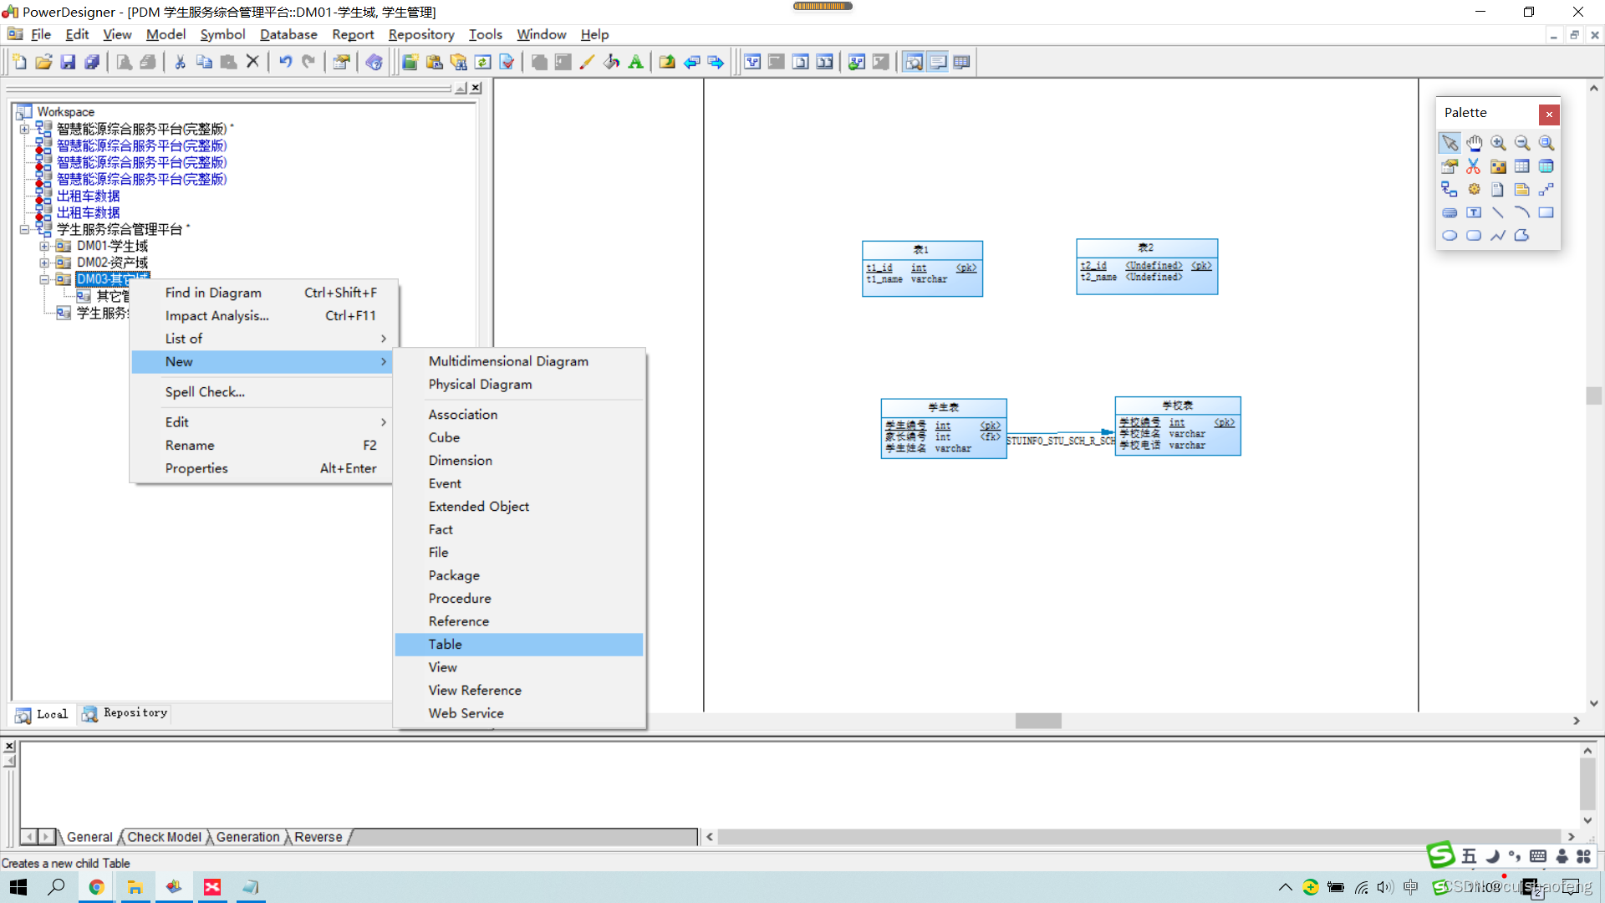Screen dimensions: 1605x903
Task: Click the Cut scissors toolbar icon
Action: [x=180, y=62]
